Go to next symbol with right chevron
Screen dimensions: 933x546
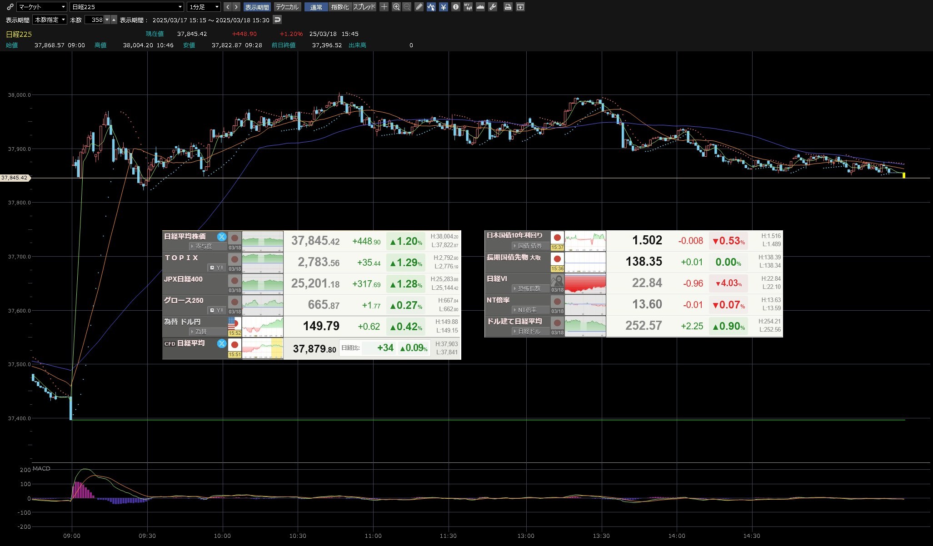pyautogui.click(x=236, y=7)
